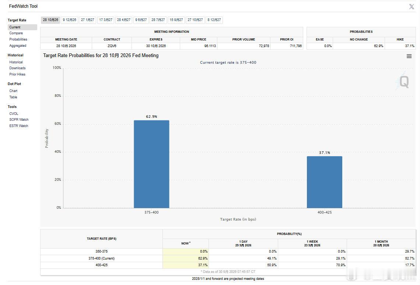Click the 400-425 blue probability bar
Screen dimensions: 420x285
[325, 182]
